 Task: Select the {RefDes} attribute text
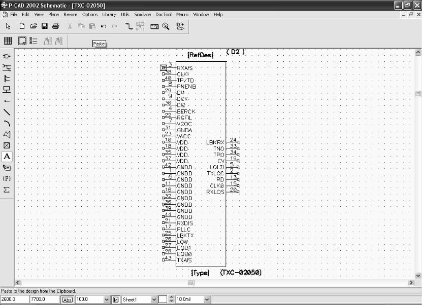coord(201,55)
